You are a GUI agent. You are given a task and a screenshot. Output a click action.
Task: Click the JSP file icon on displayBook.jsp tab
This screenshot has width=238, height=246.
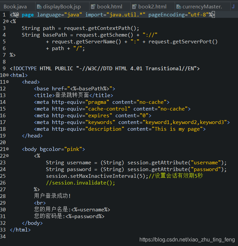39,7
